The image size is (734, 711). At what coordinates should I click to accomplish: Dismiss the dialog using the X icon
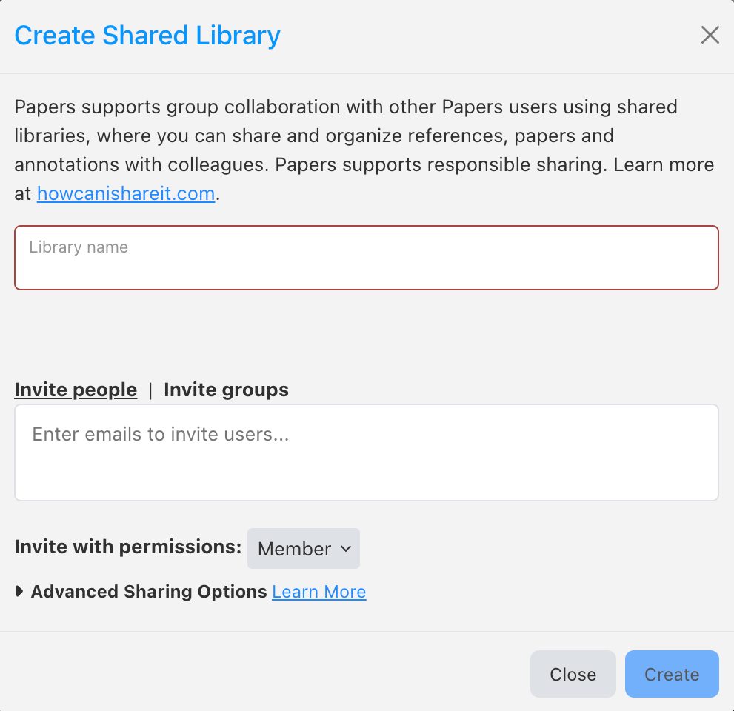pyautogui.click(x=710, y=35)
